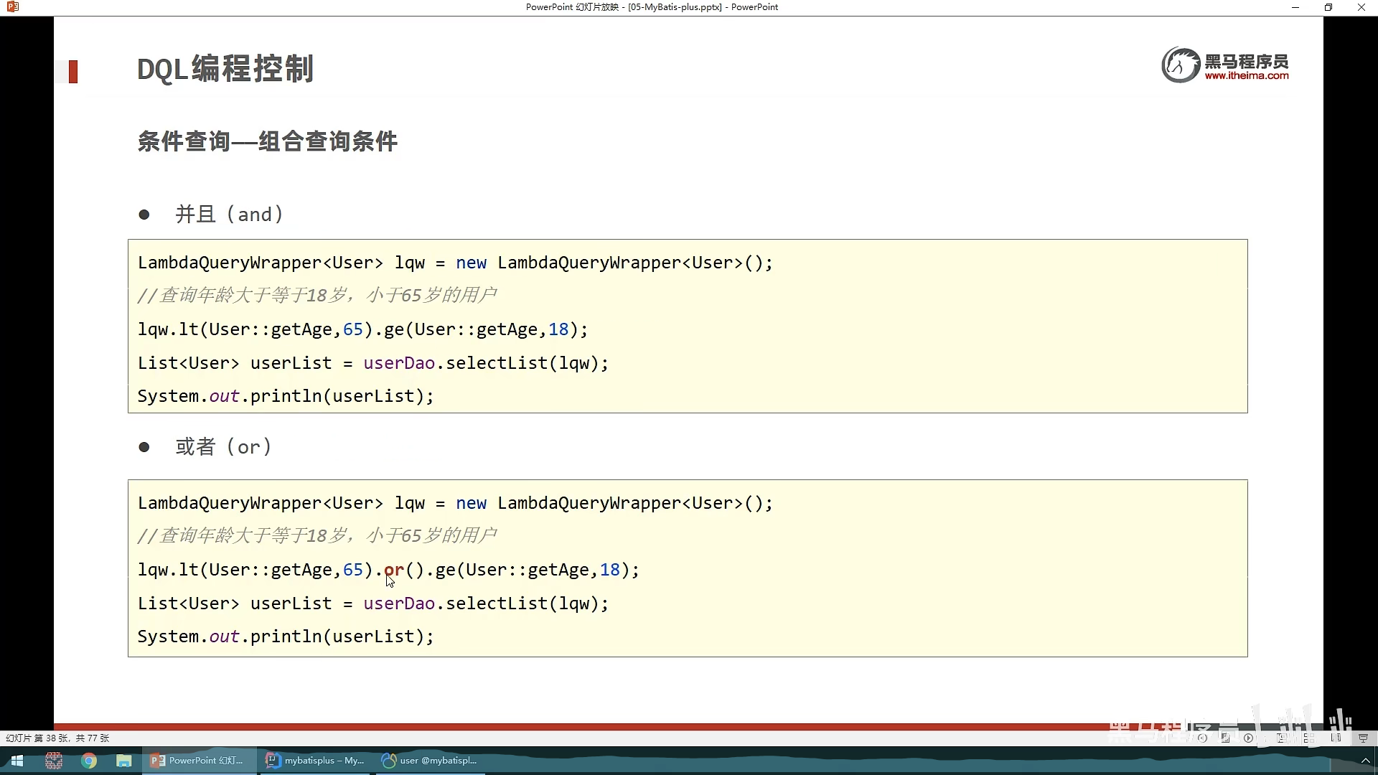1378x775 pixels.
Task: Restore down the PowerPoint window
Action: (1328, 7)
